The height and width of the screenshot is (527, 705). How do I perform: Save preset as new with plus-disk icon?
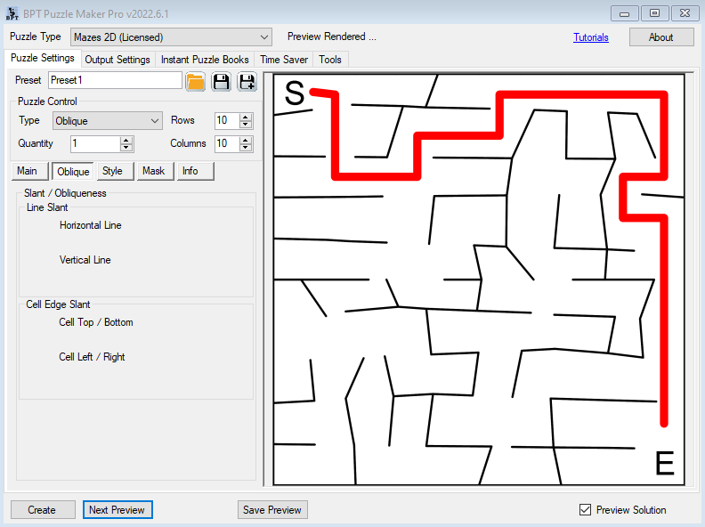coord(247,81)
